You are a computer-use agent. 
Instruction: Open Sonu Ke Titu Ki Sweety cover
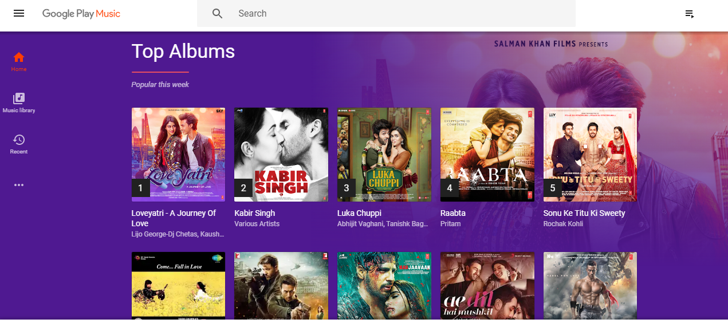point(590,155)
